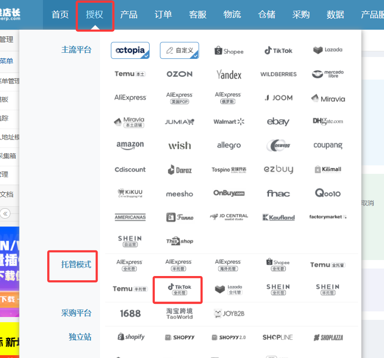Open Shopee platform authorization
This screenshot has height=358, width=384.
click(x=229, y=51)
